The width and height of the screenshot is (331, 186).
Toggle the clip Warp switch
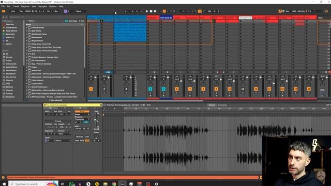point(82,112)
